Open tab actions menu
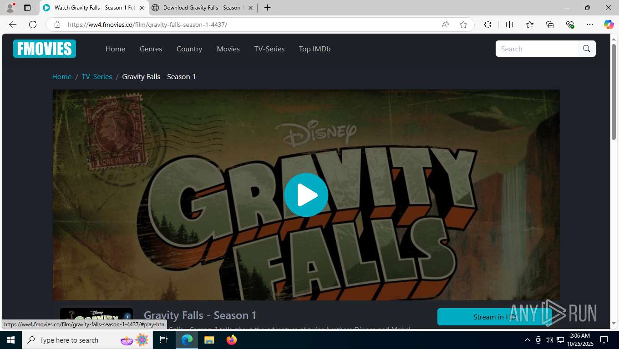 click(x=27, y=8)
